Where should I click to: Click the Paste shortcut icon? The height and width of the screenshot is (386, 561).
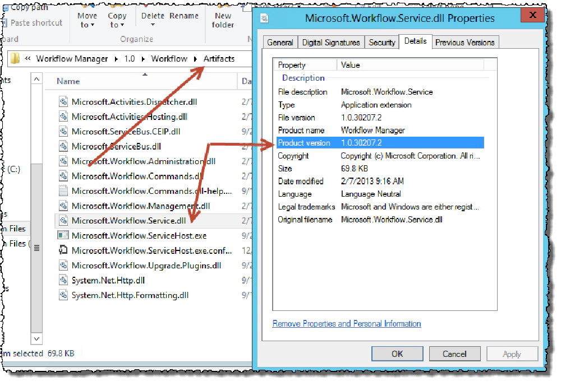point(6,23)
